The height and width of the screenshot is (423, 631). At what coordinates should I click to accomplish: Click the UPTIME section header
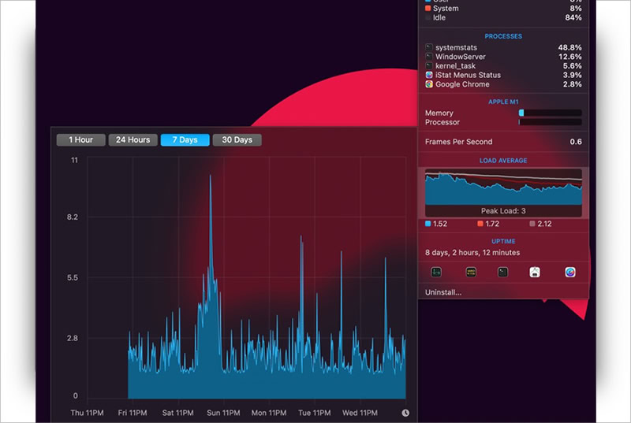[503, 241]
